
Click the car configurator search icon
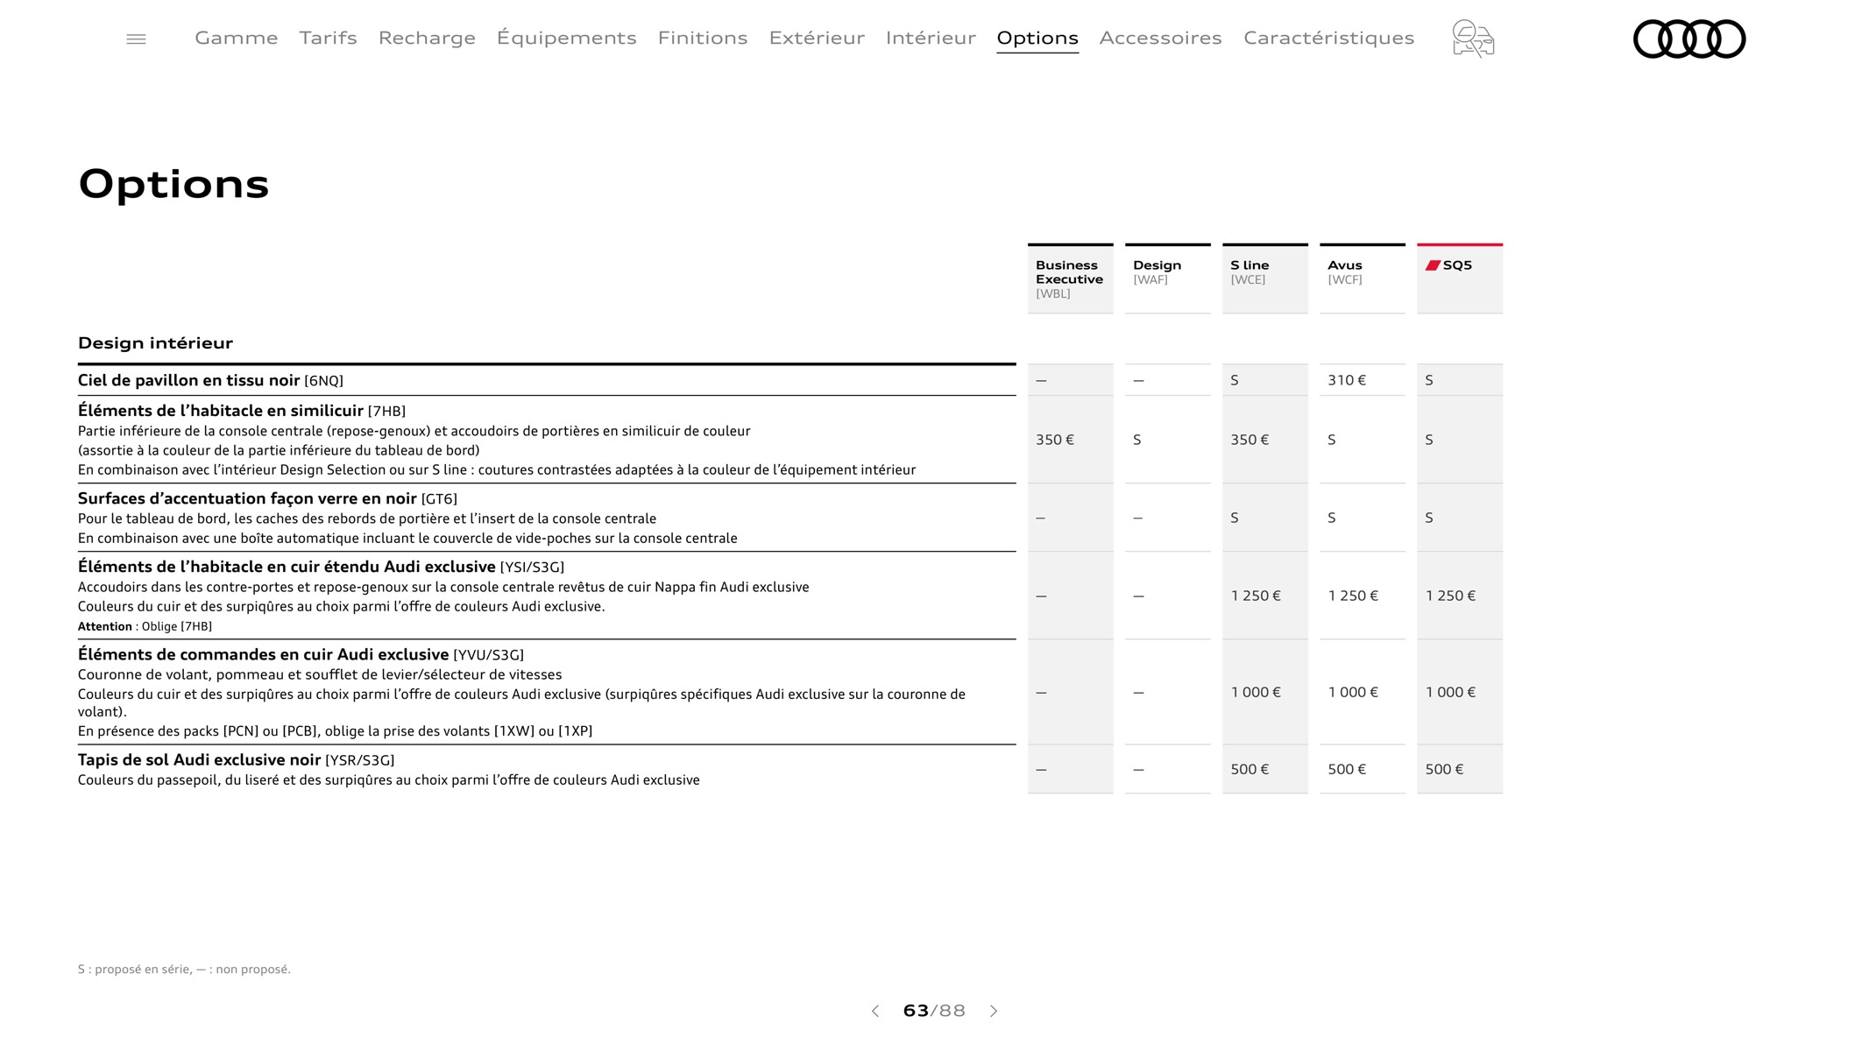point(1473,39)
